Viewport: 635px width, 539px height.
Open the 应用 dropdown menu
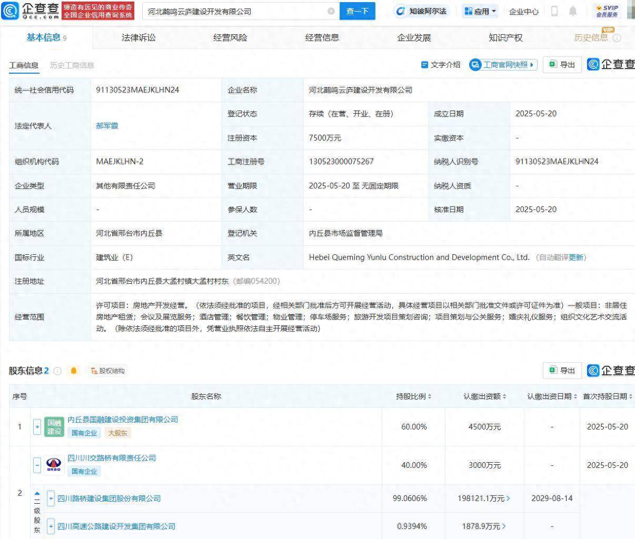pos(480,11)
